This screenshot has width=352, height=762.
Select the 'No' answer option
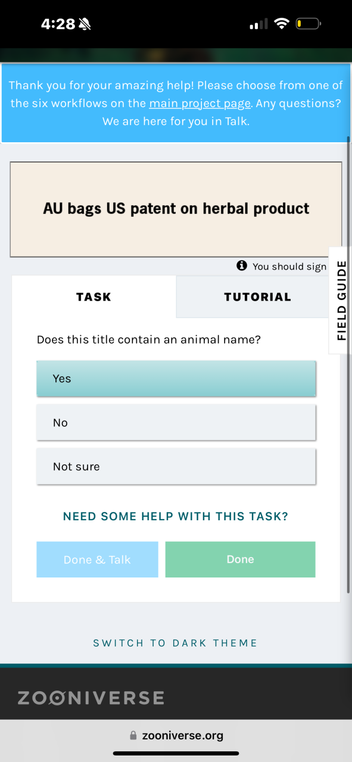(x=176, y=423)
